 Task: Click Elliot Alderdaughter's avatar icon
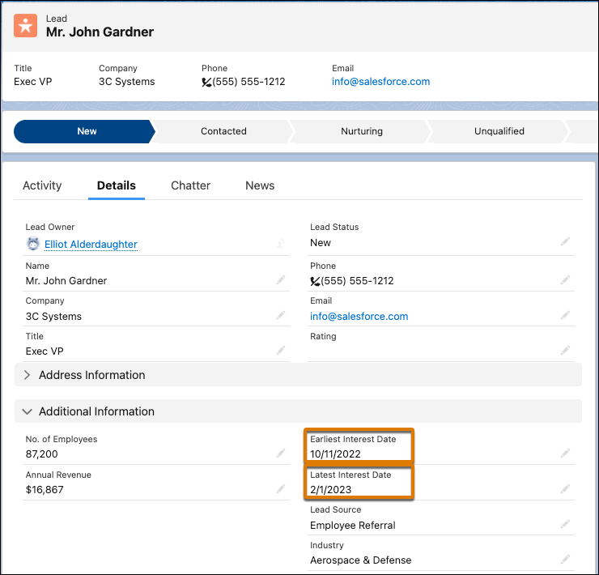[33, 244]
